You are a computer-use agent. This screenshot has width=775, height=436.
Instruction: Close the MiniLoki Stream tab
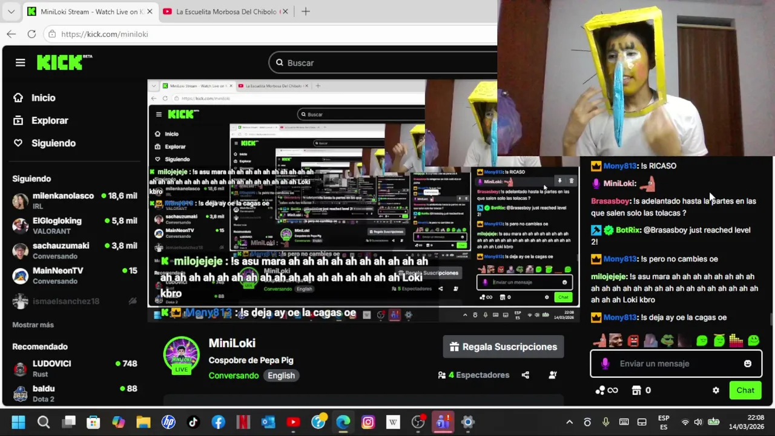pyautogui.click(x=149, y=12)
